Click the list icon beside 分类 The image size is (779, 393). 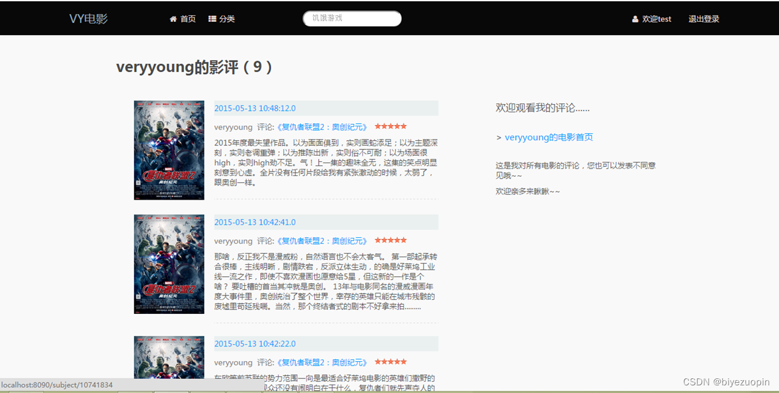tap(212, 19)
